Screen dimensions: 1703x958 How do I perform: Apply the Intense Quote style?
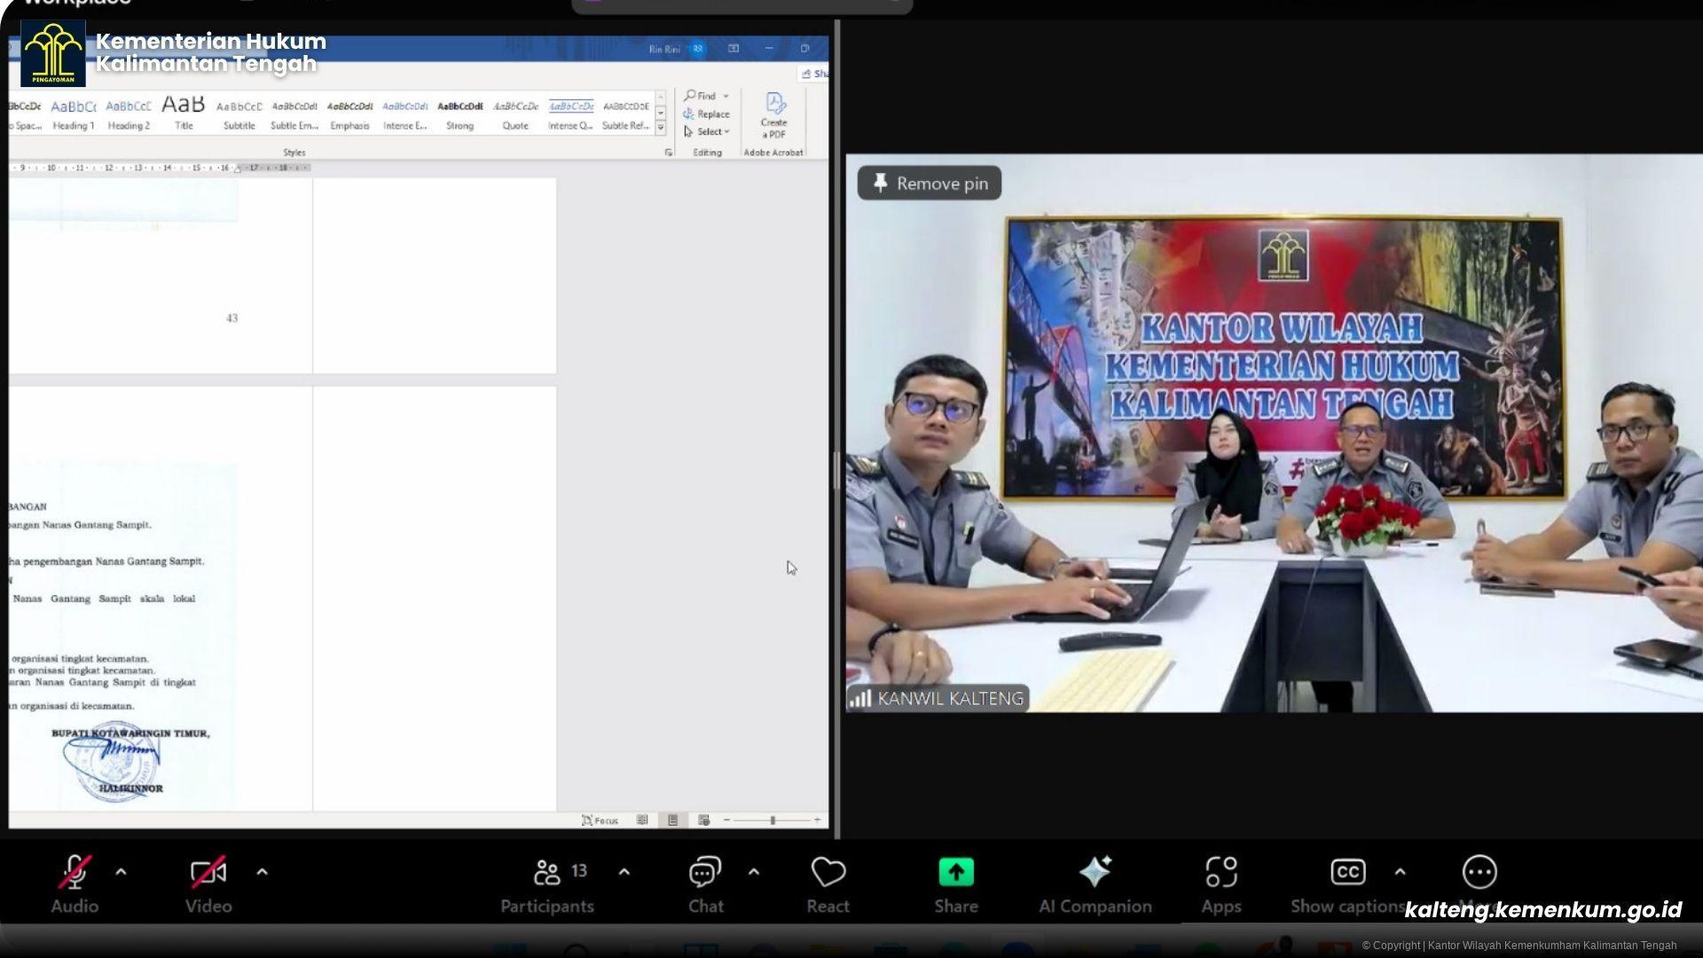pyautogui.click(x=570, y=114)
